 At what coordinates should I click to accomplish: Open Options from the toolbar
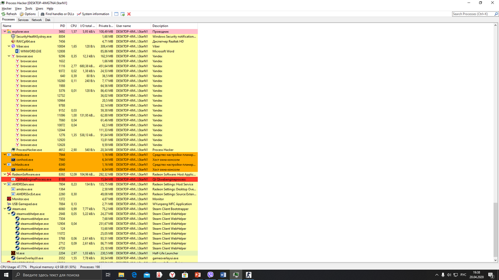(27, 14)
